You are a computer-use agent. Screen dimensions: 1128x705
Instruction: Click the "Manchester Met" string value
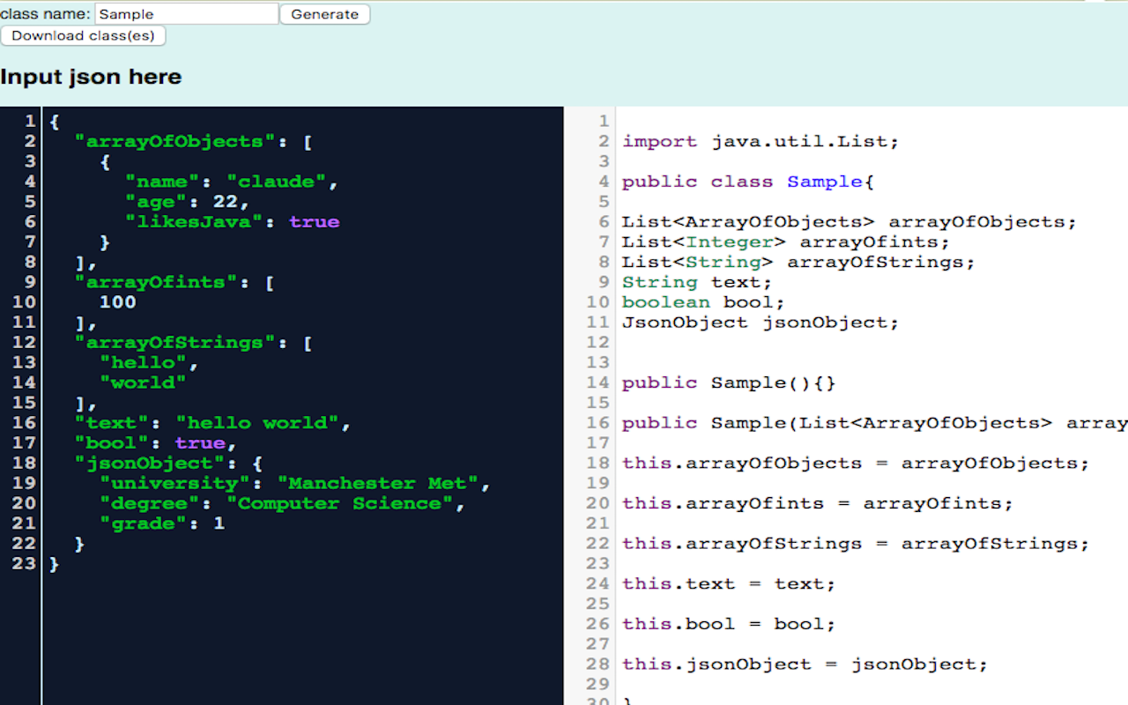(x=378, y=484)
